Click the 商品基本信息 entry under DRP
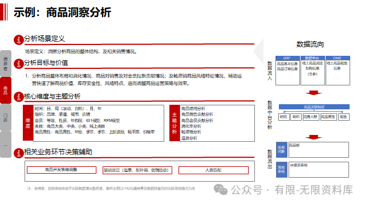Image resolution: width=365 pixels, height=205 pixels. [x=287, y=64]
